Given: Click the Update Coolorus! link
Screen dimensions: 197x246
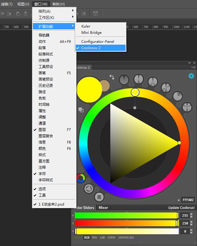Looking at the screenshot, I should pos(181,208).
